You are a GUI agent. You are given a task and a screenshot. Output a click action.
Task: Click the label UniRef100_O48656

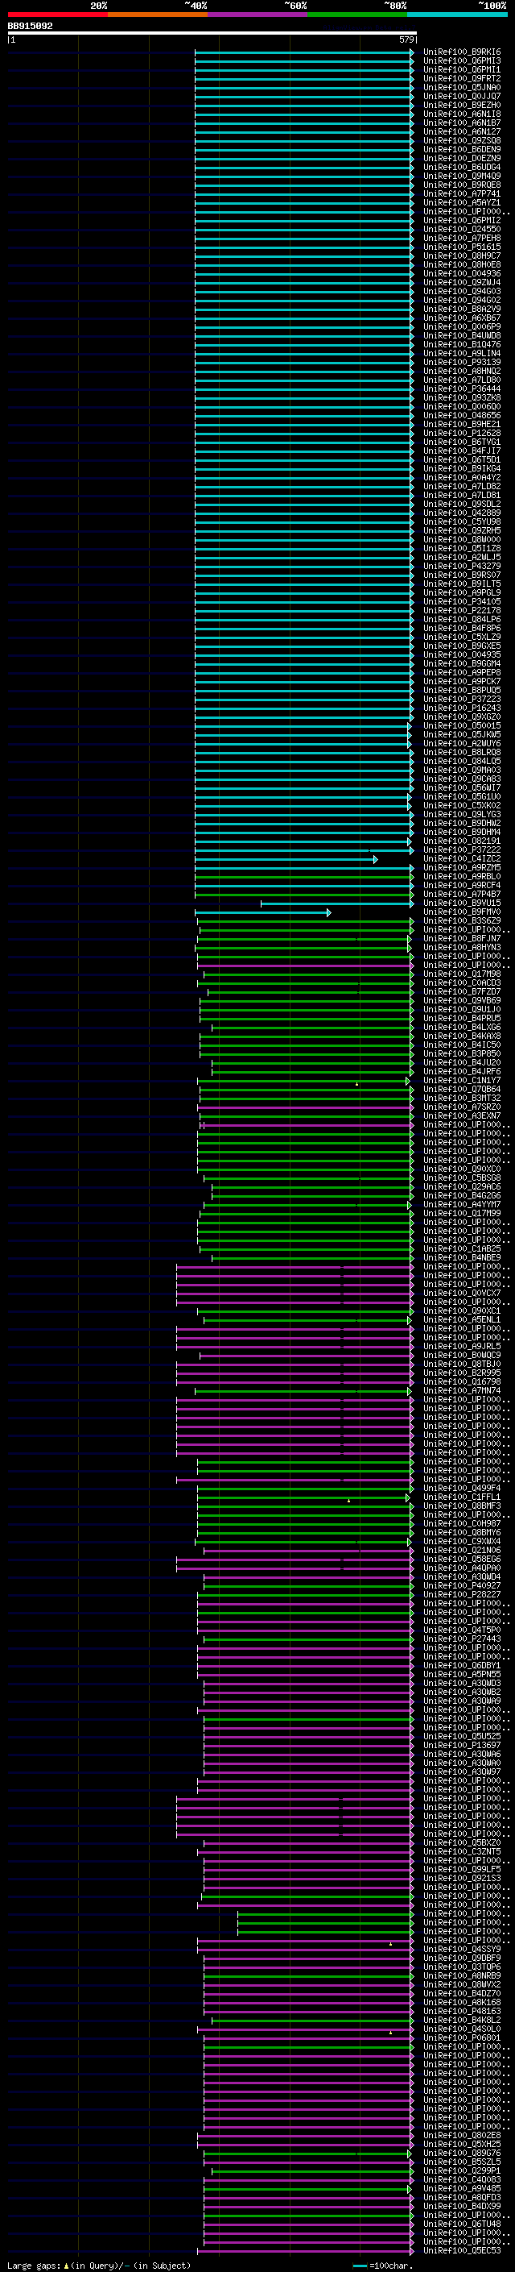tap(462, 415)
